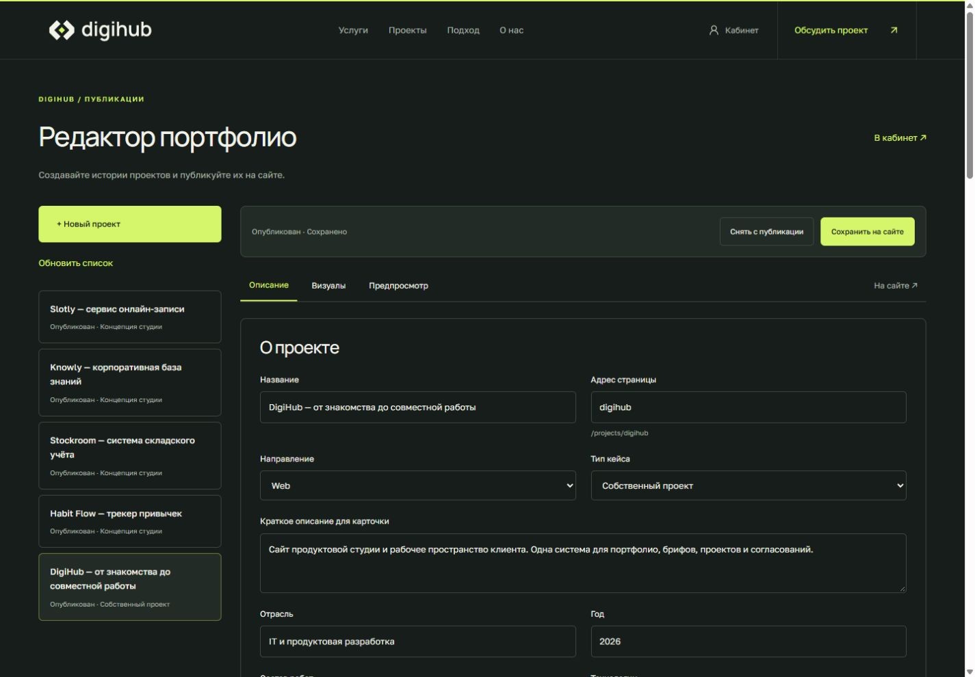Follow the В кабинет link

tap(900, 138)
